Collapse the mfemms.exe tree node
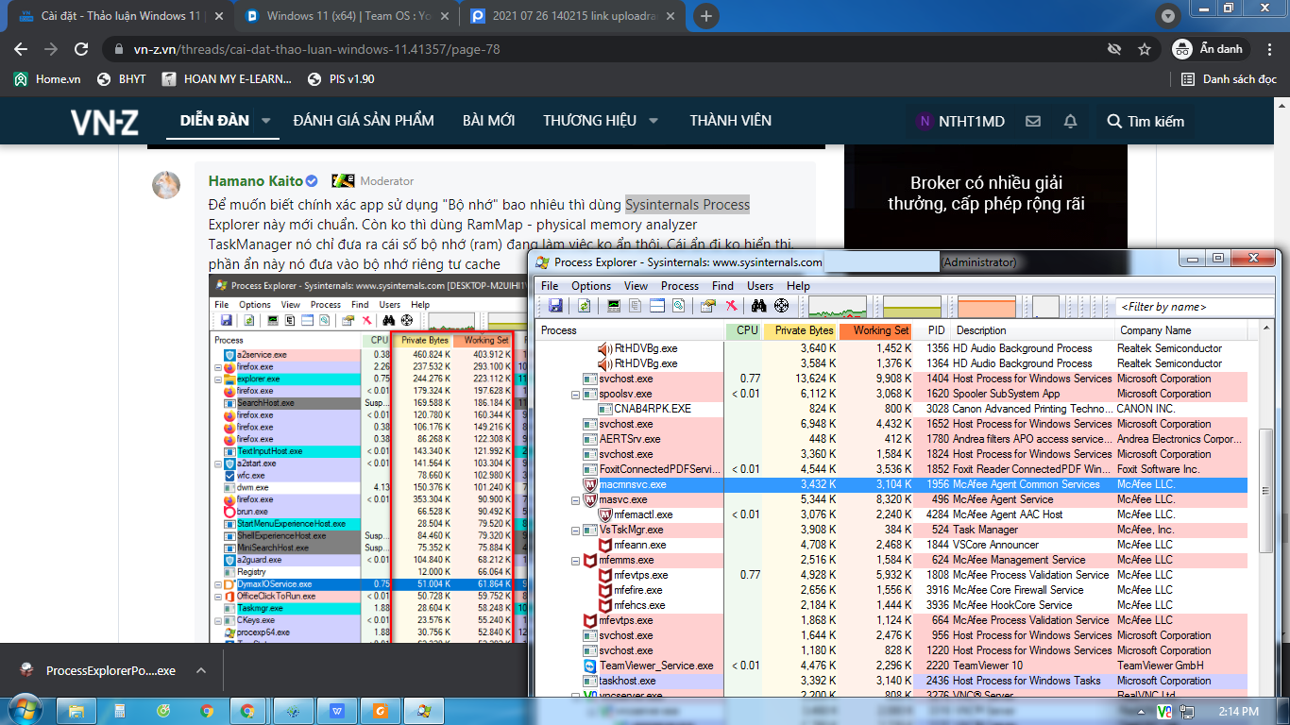 [x=576, y=560]
